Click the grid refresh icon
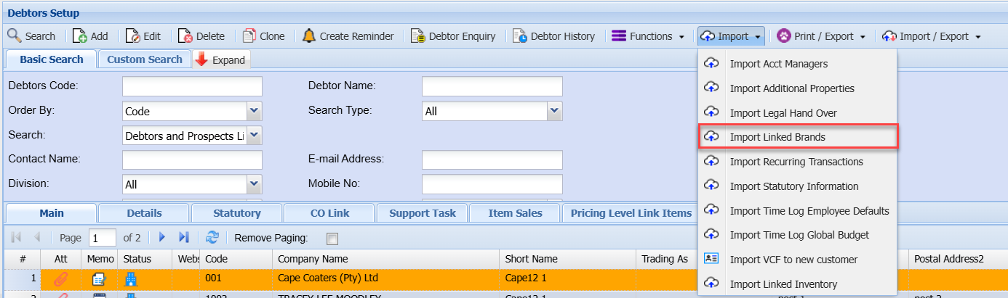 [x=212, y=237]
